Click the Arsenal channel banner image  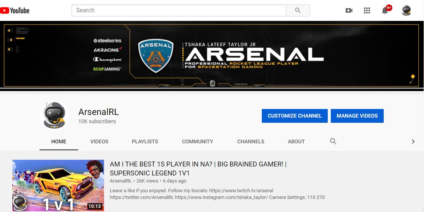tap(212, 56)
